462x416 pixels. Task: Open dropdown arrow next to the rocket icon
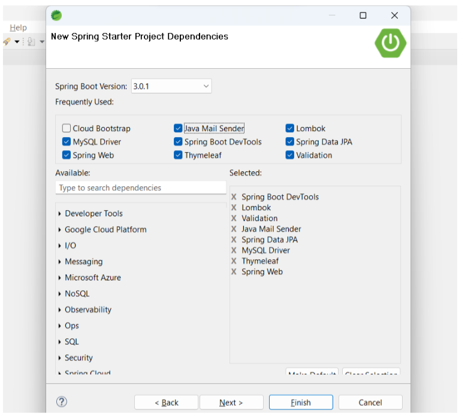(17, 42)
